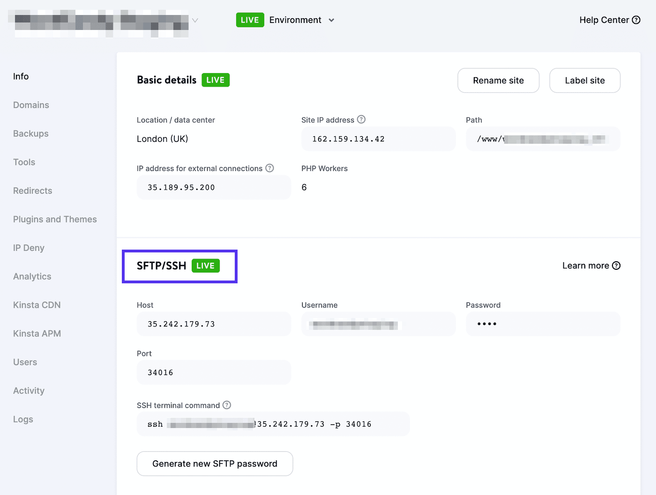Click the Port field showing 34016
656x495 pixels.
tap(214, 372)
